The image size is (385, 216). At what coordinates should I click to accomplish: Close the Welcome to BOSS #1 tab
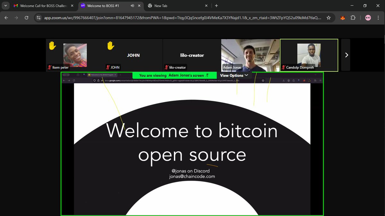point(140,6)
